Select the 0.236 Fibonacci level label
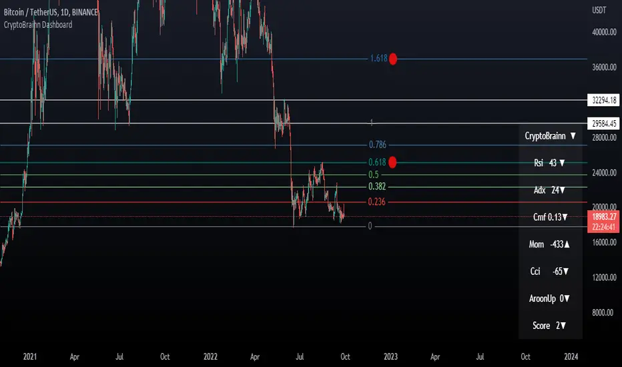This screenshot has width=622, height=367. [376, 202]
